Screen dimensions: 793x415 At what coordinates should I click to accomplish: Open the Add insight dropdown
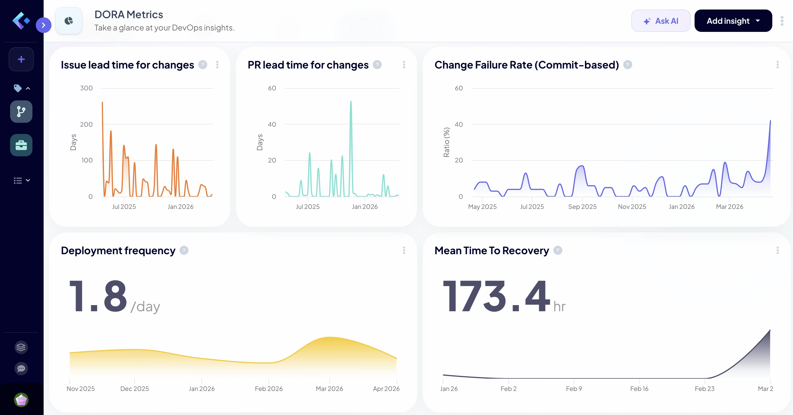point(733,21)
